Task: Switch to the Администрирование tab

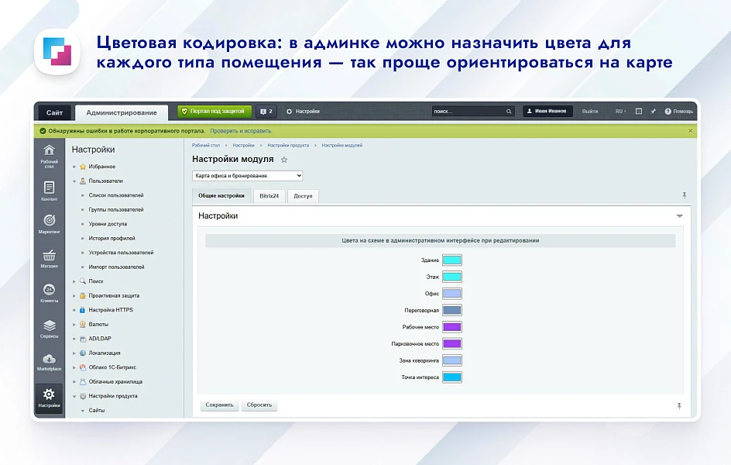Action: [x=122, y=112]
